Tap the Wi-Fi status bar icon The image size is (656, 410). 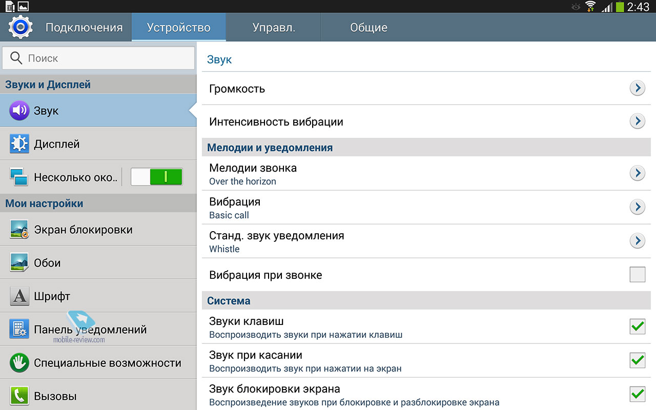point(590,7)
